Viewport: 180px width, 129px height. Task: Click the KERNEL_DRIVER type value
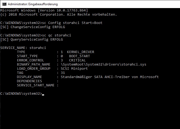coord(81,52)
